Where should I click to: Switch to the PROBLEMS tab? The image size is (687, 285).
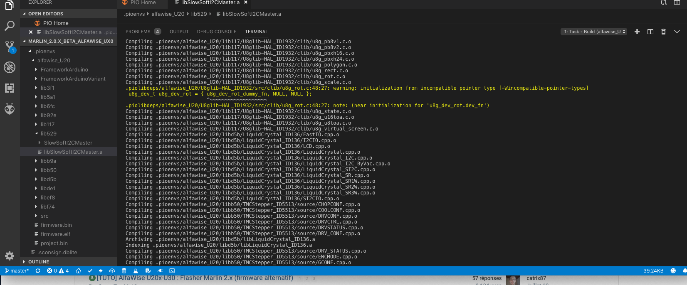[143, 32]
